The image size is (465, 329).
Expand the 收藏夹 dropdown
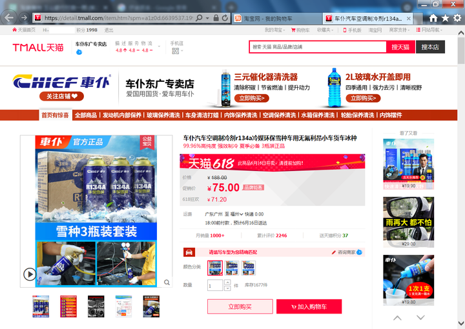pos(325,30)
